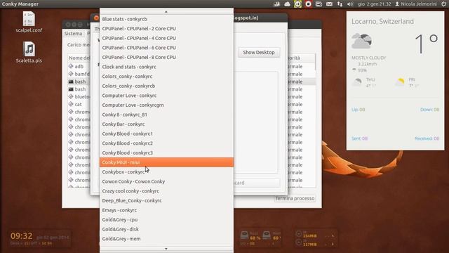449x253 pixels.
Task: Click the 09:32 conky clock widget
Action: pyautogui.click(x=22, y=236)
